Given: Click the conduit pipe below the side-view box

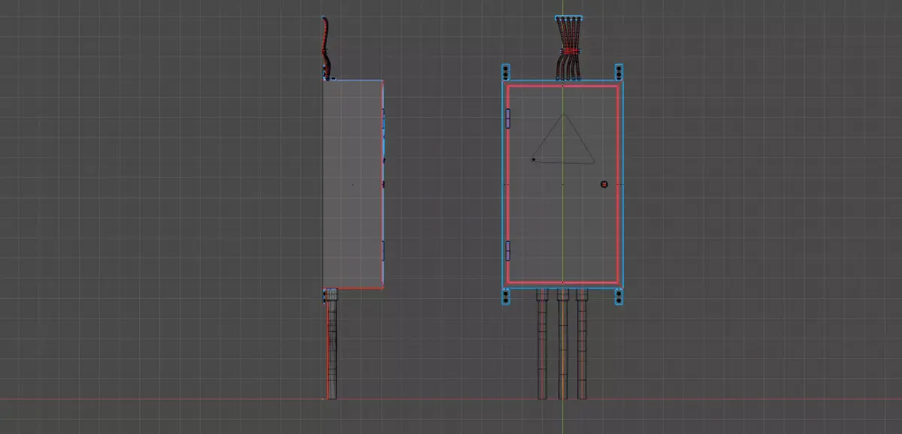Looking at the screenshot, I should [331, 344].
